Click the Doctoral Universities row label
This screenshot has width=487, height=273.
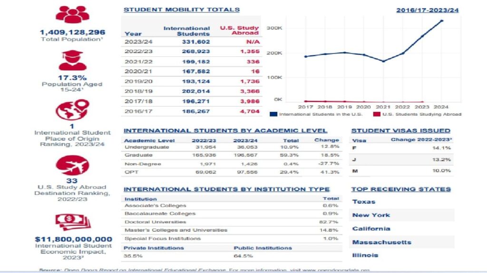(x=156, y=222)
